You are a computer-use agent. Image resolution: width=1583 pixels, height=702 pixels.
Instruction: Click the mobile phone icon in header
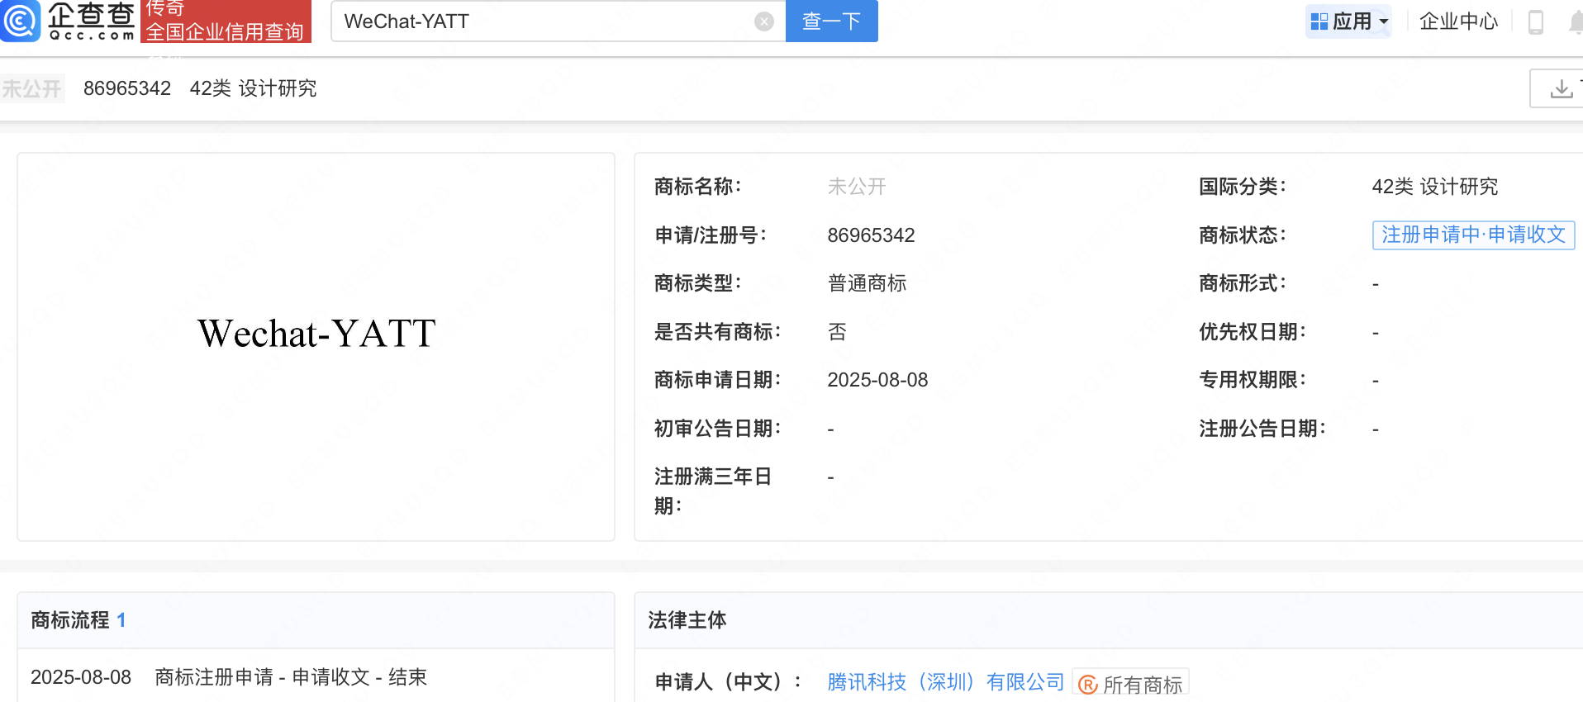coord(1536,21)
